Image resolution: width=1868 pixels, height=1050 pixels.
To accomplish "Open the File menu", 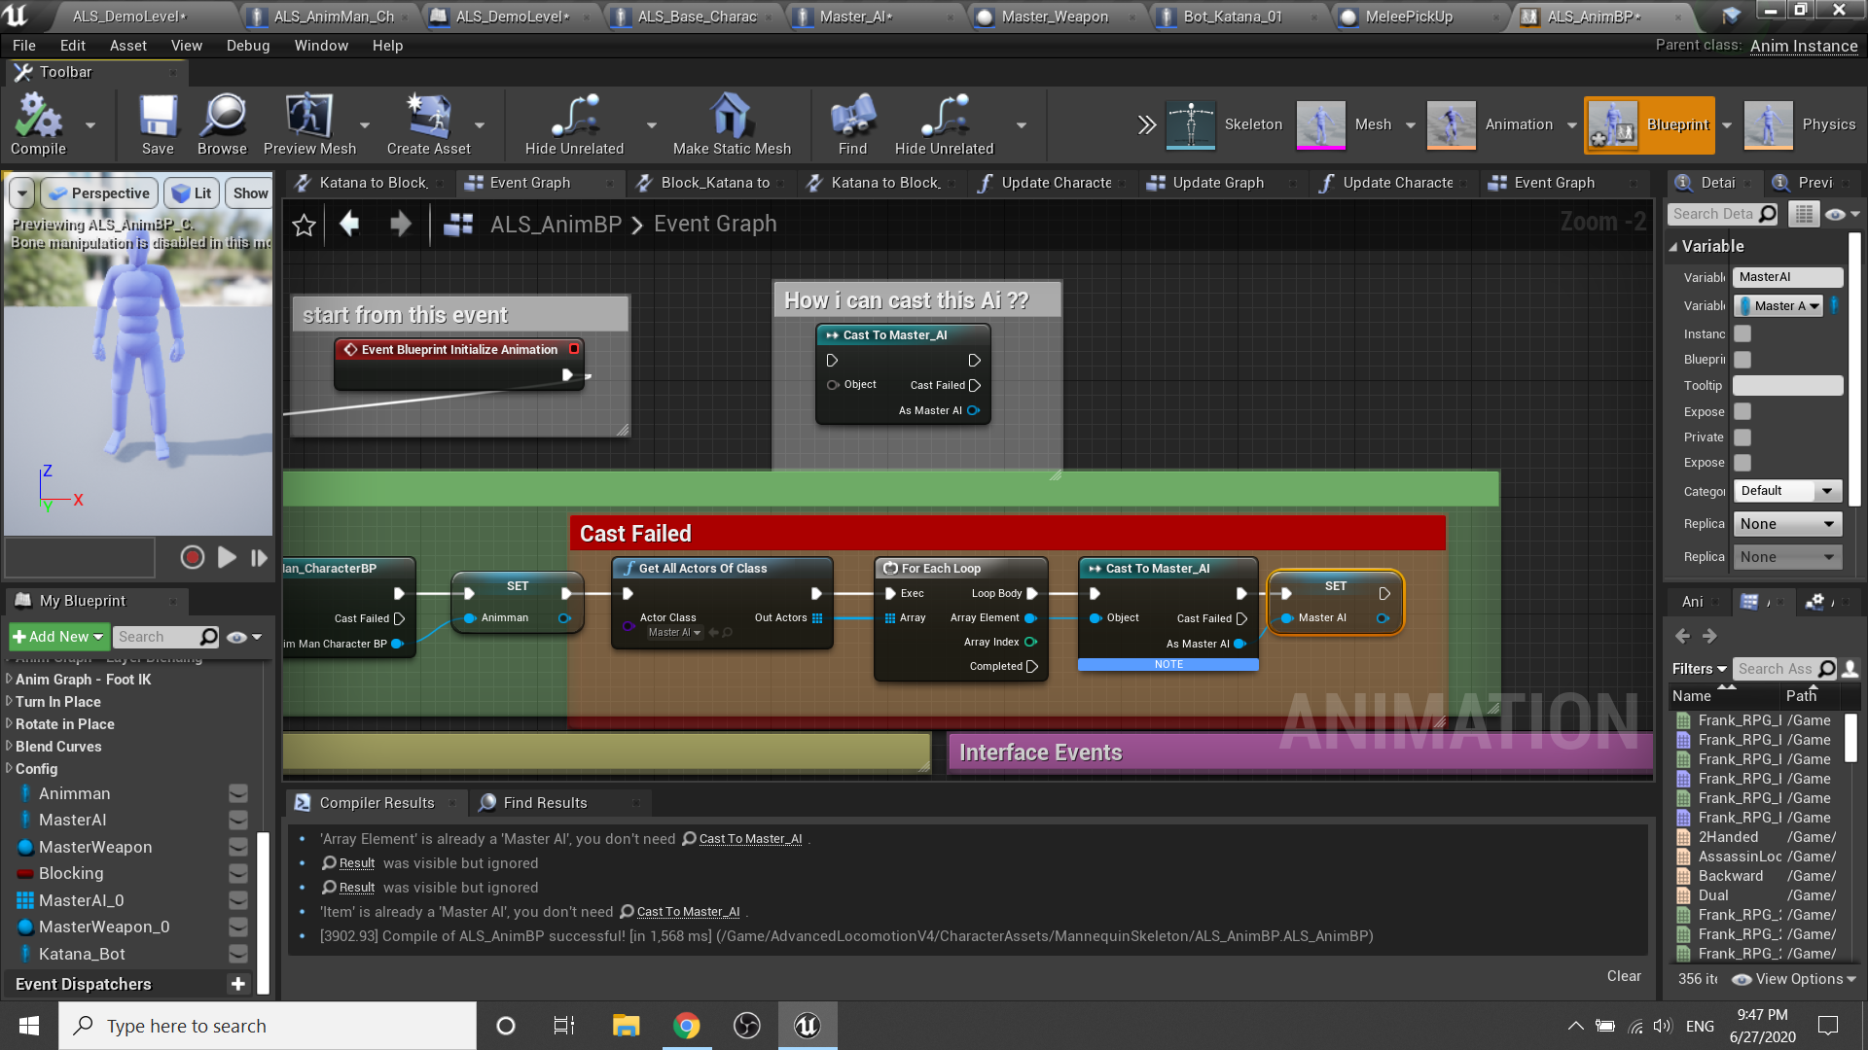I will [x=24, y=46].
